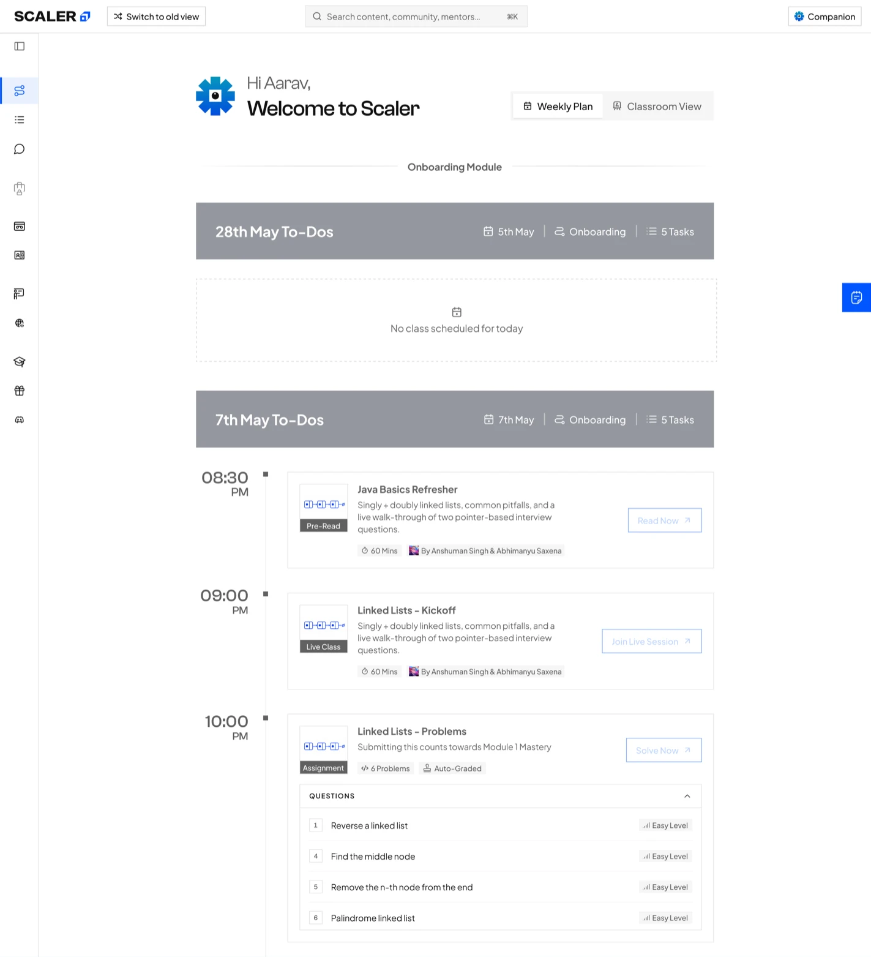Select the question 'Palindrome linked list'
The width and height of the screenshot is (871, 957).
(x=501, y=918)
